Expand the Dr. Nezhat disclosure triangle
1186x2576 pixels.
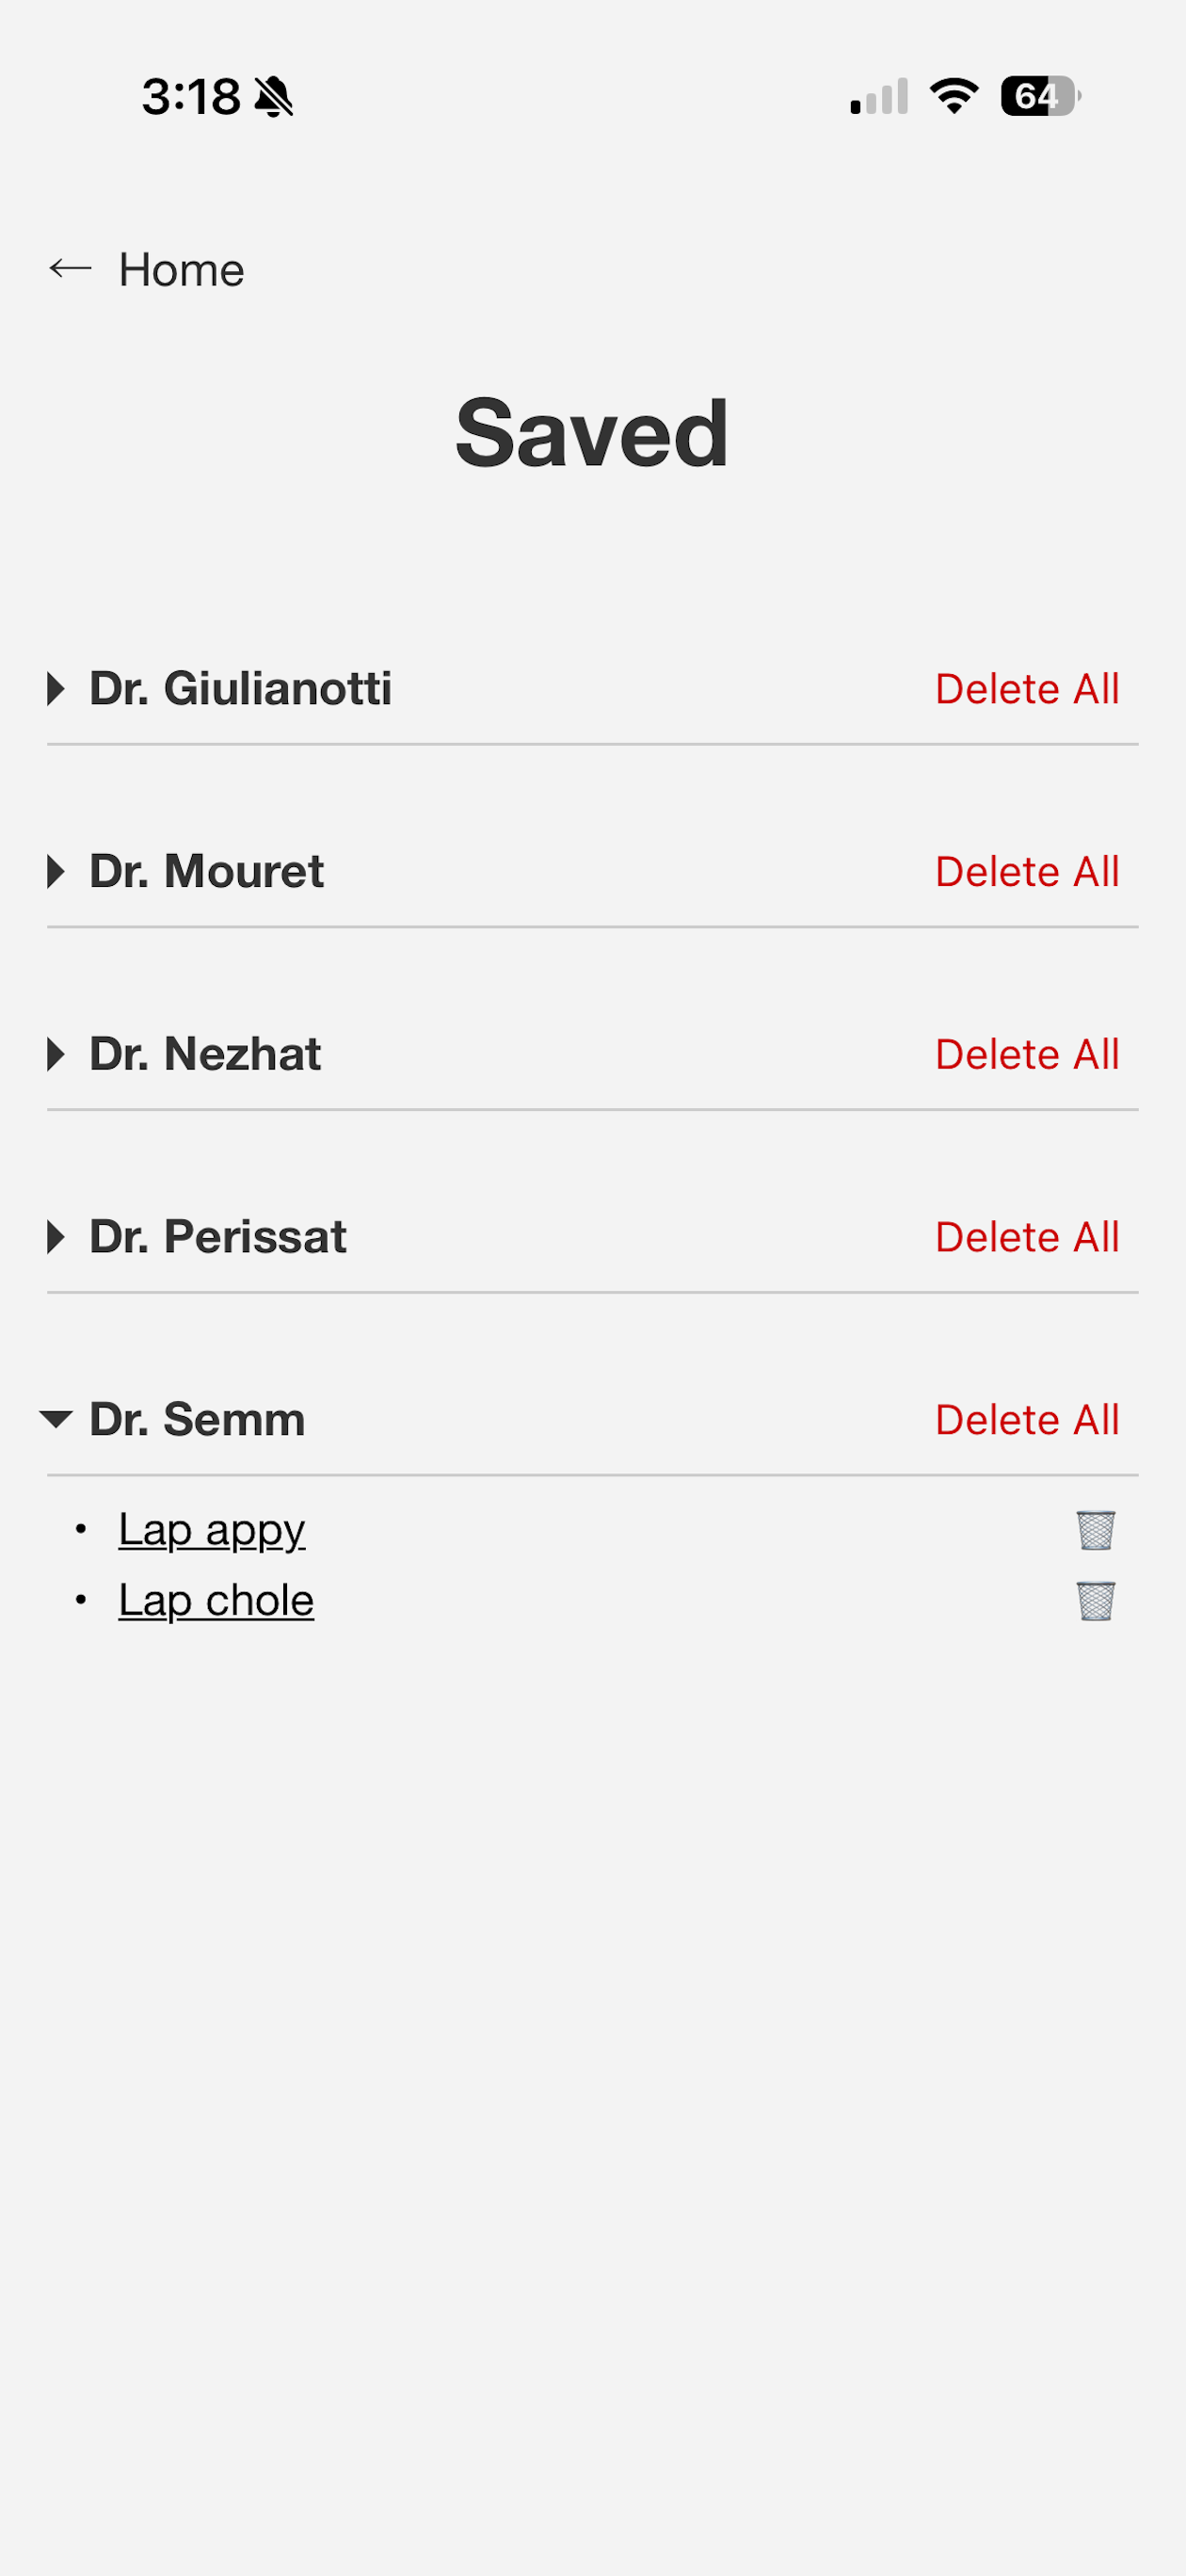point(56,1054)
